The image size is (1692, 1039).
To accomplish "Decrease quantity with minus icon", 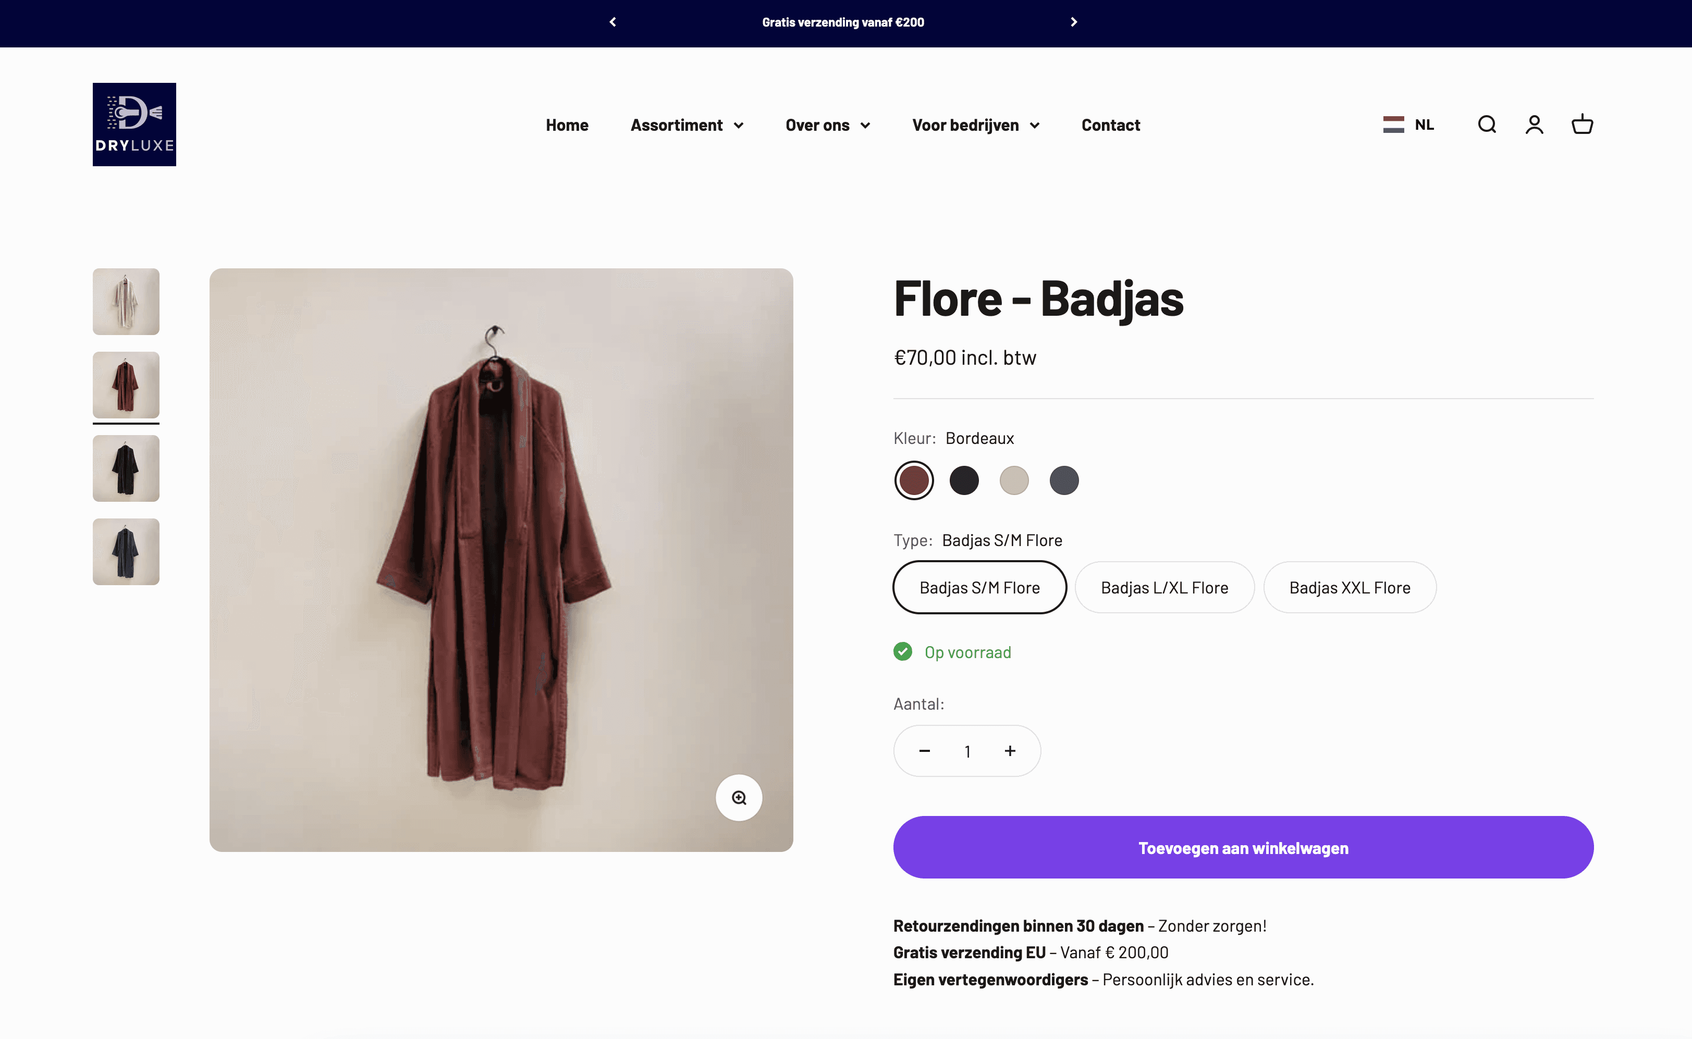I will coord(924,751).
